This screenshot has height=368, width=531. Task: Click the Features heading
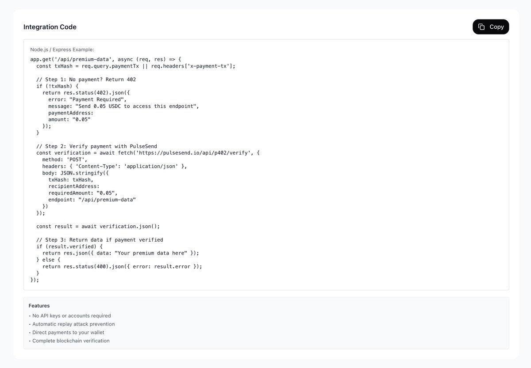[x=39, y=306]
